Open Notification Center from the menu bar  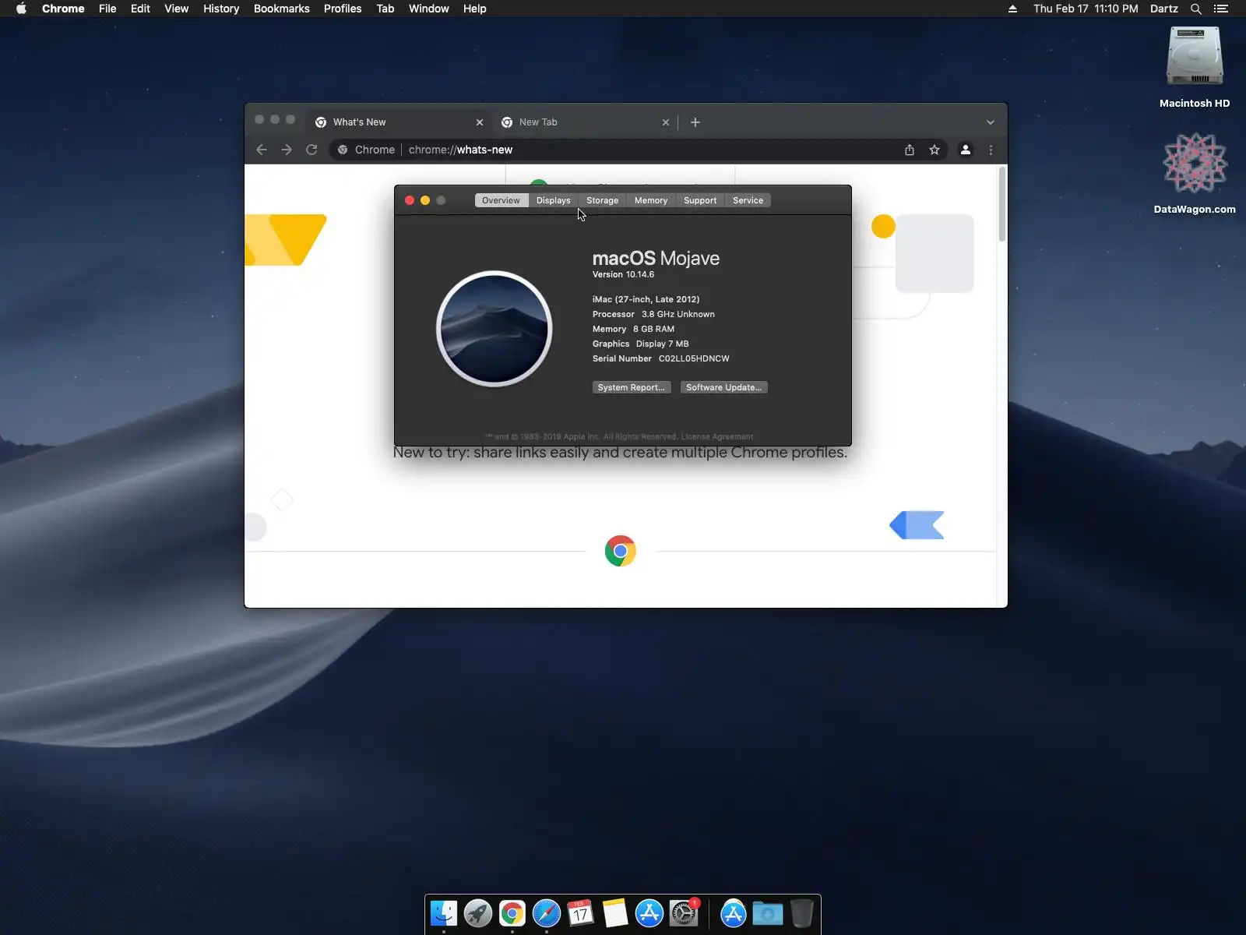tap(1221, 9)
